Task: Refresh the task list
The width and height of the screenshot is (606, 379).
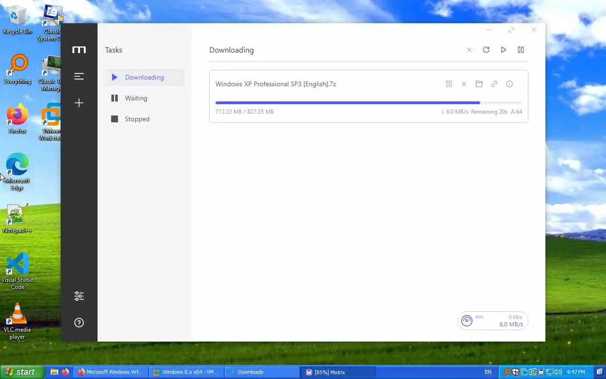Action: (x=486, y=50)
